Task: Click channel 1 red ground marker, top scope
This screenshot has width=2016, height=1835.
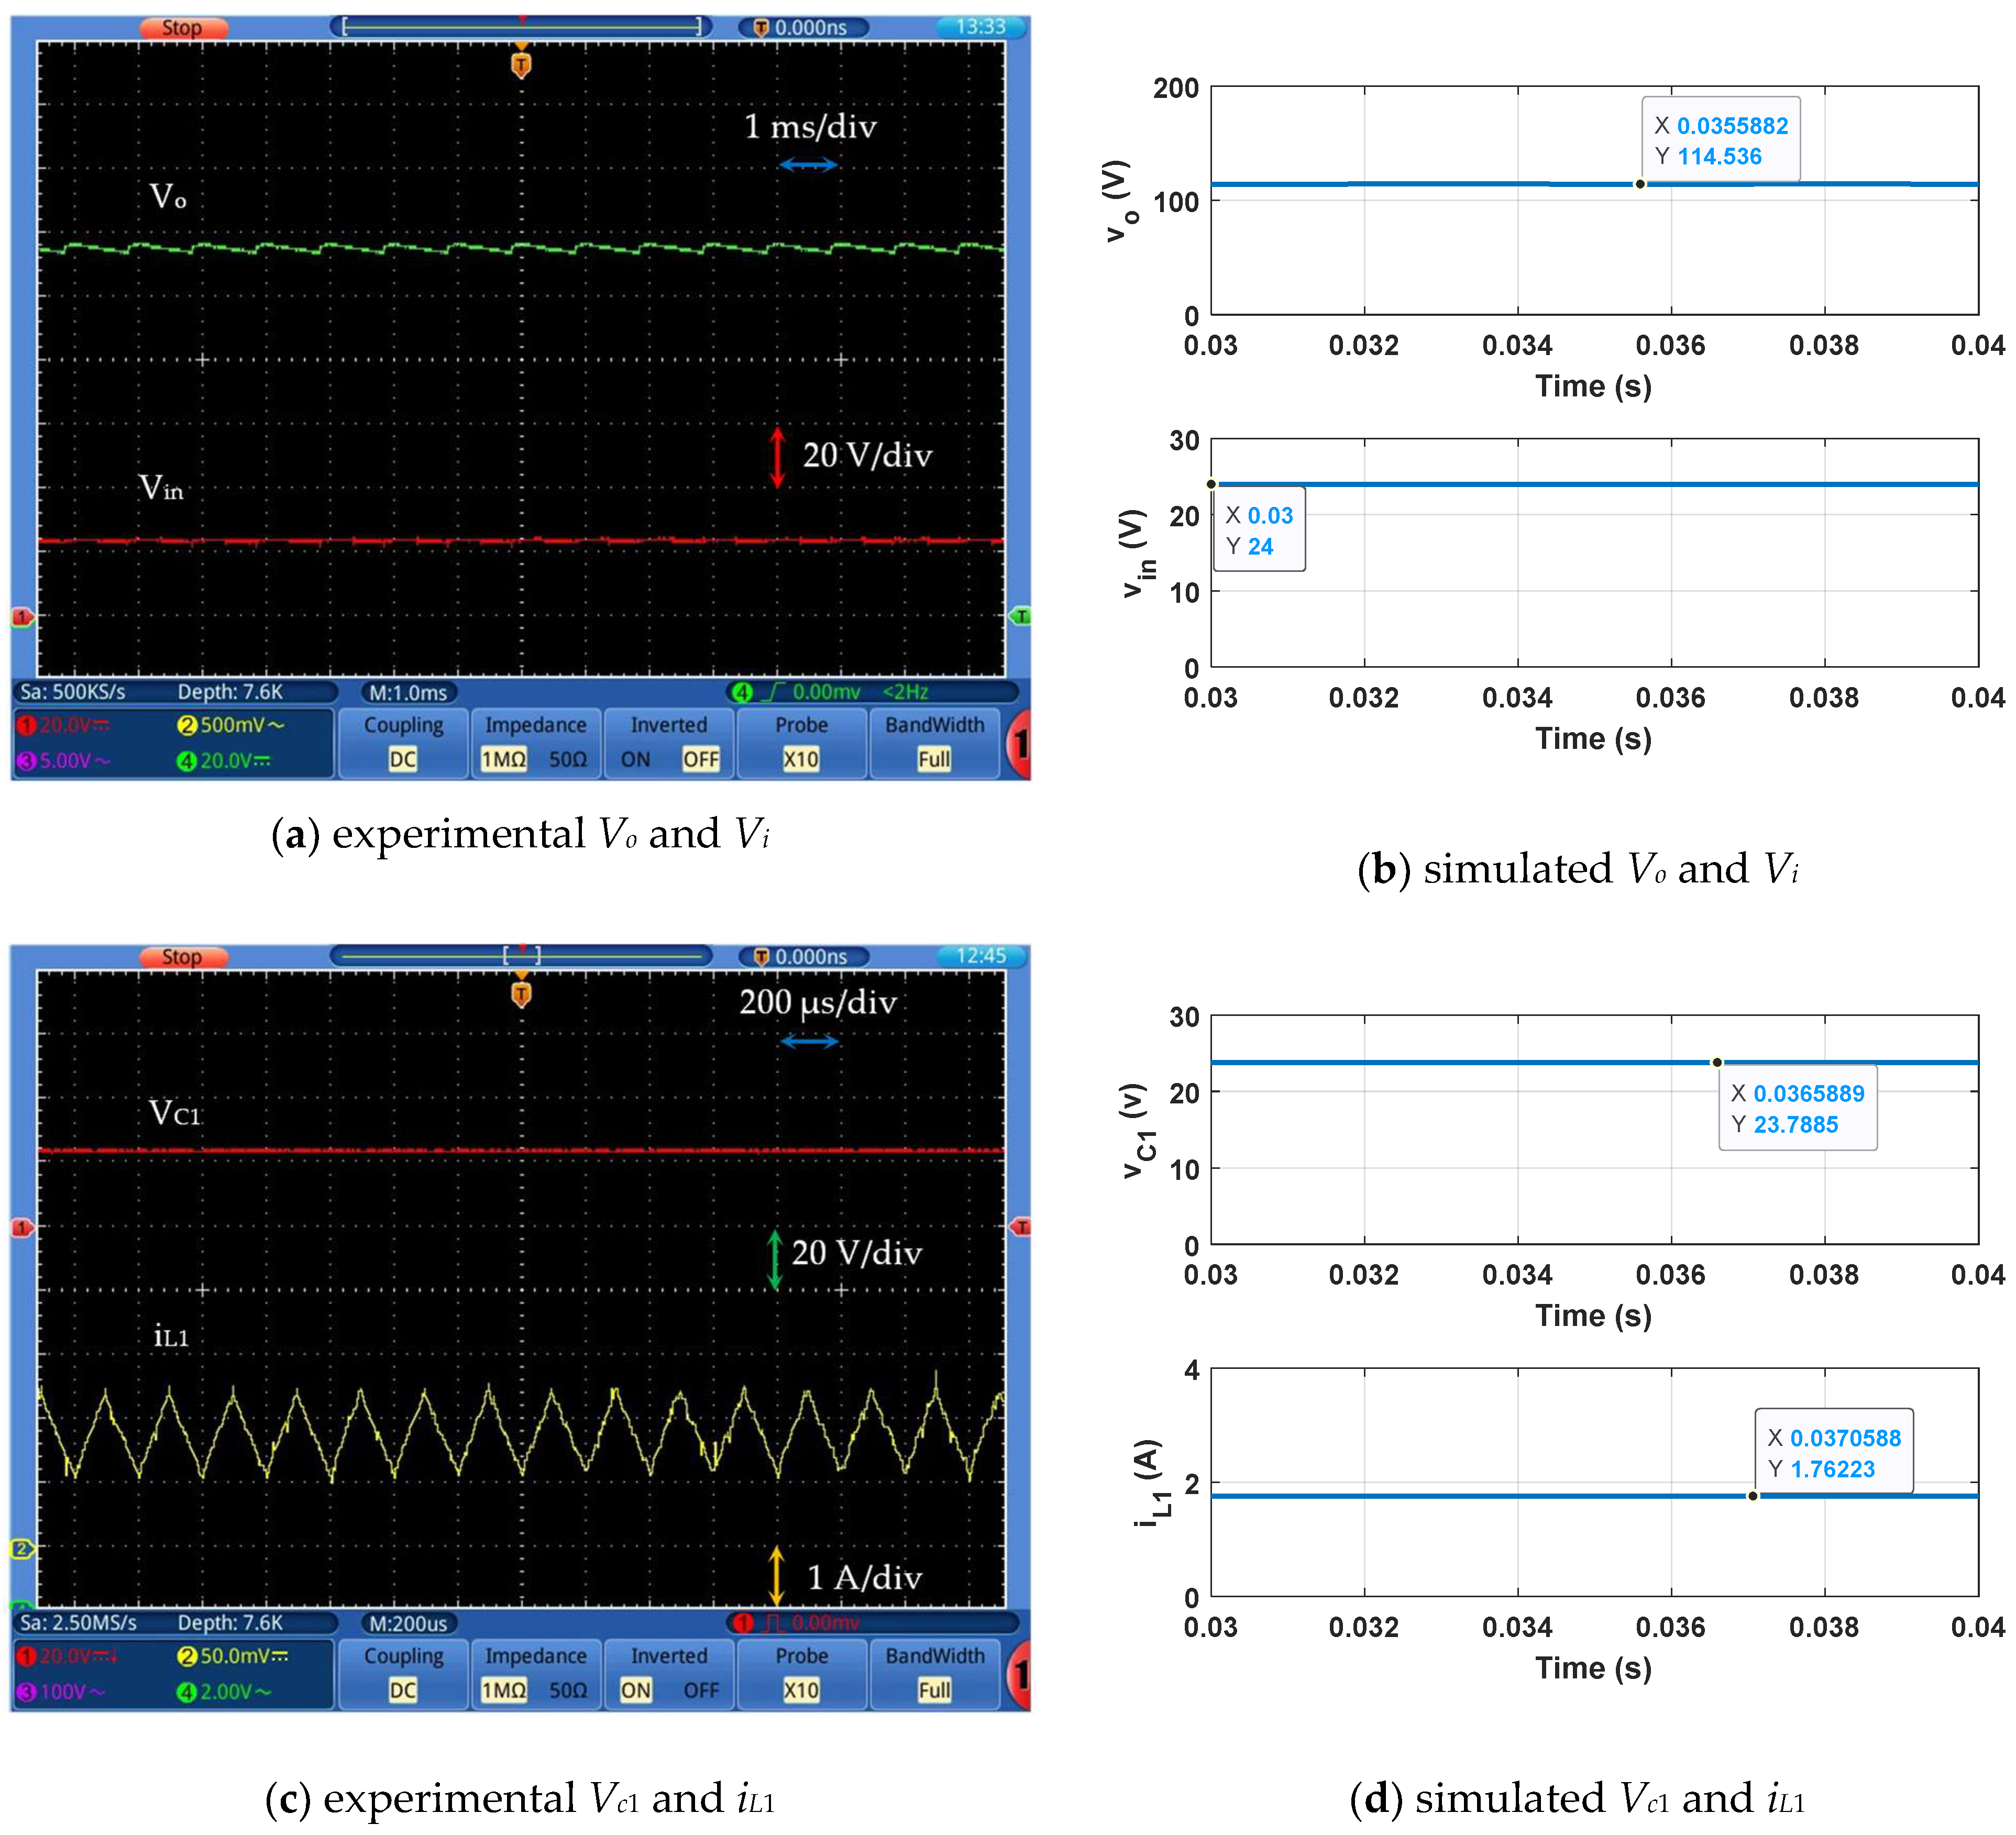Action: point(21,617)
